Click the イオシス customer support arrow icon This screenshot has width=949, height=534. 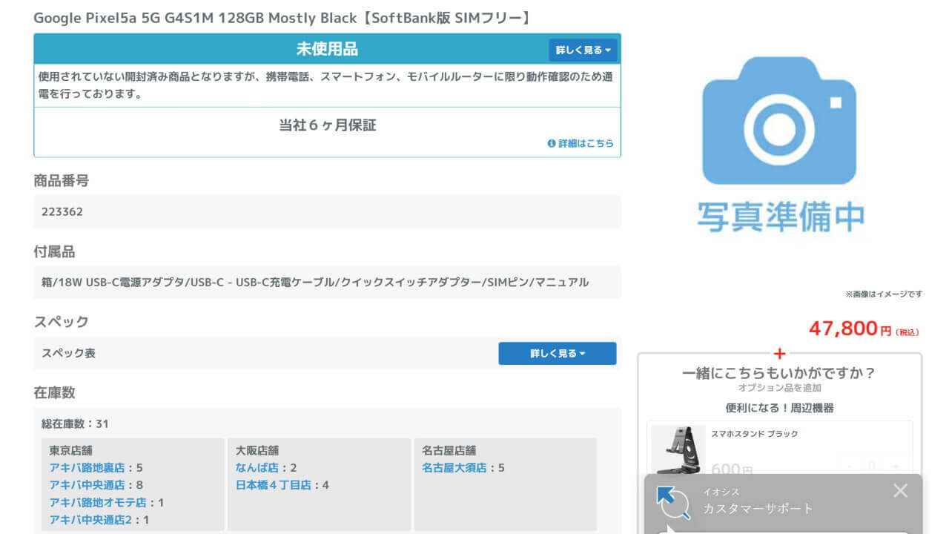(x=674, y=503)
